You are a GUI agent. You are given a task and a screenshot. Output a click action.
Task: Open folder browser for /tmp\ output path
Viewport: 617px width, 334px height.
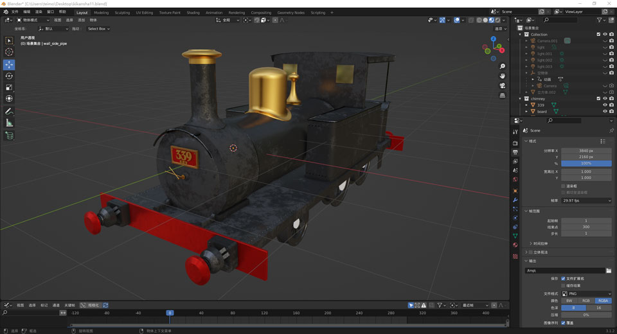608,270
